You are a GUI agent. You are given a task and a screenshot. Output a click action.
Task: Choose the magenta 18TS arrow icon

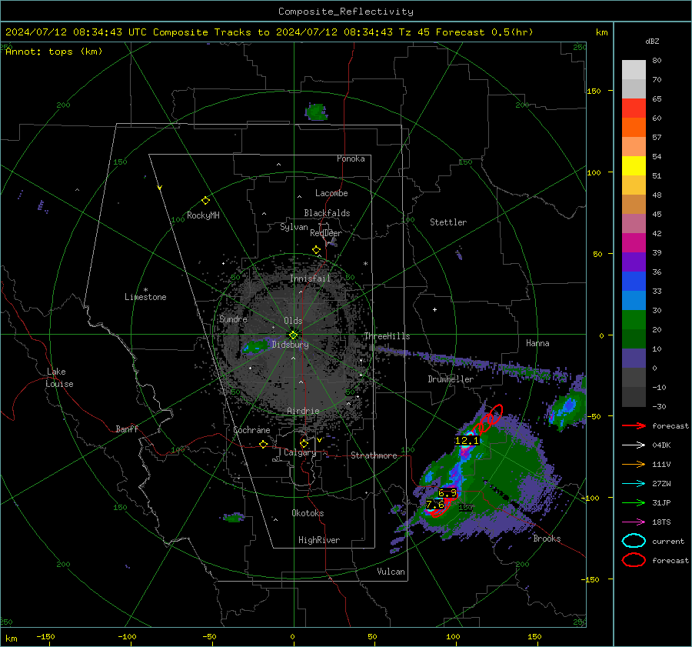coord(634,522)
